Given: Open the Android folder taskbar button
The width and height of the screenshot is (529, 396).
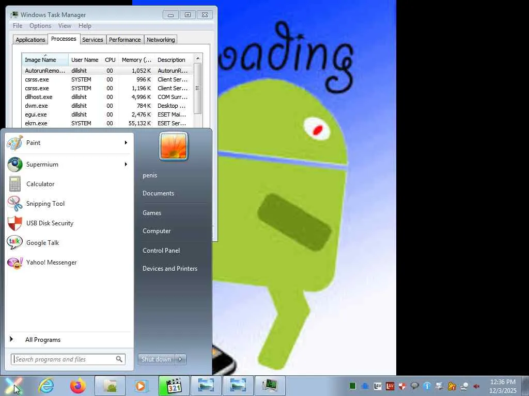Looking at the screenshot, I should pos(110,386).
